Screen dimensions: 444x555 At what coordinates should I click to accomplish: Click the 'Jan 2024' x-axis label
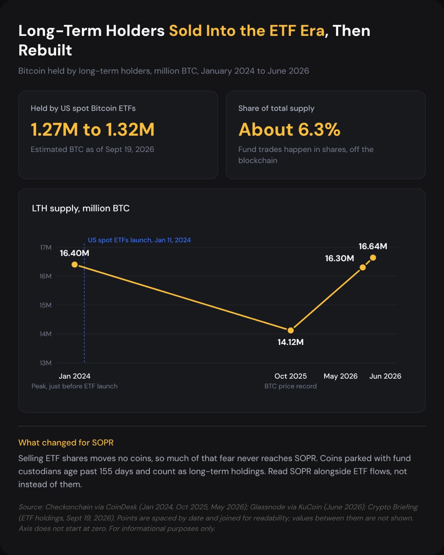coord(75,376)
